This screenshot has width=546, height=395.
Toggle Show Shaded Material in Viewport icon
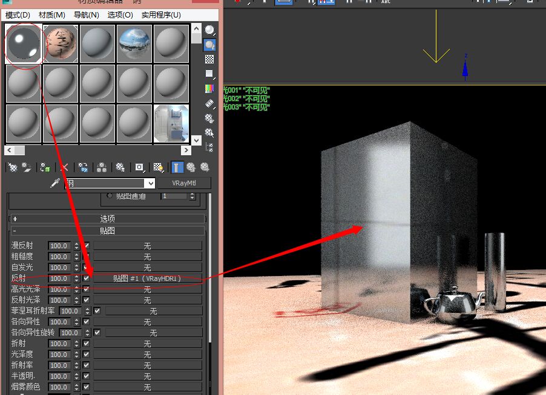tap(159, 167)
